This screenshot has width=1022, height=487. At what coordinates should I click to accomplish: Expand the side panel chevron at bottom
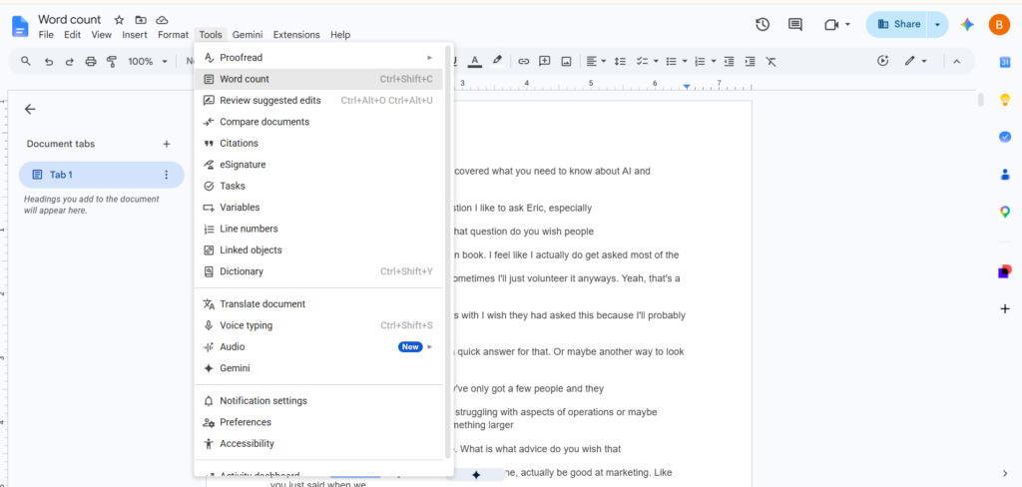click(x=1004, y=473)
